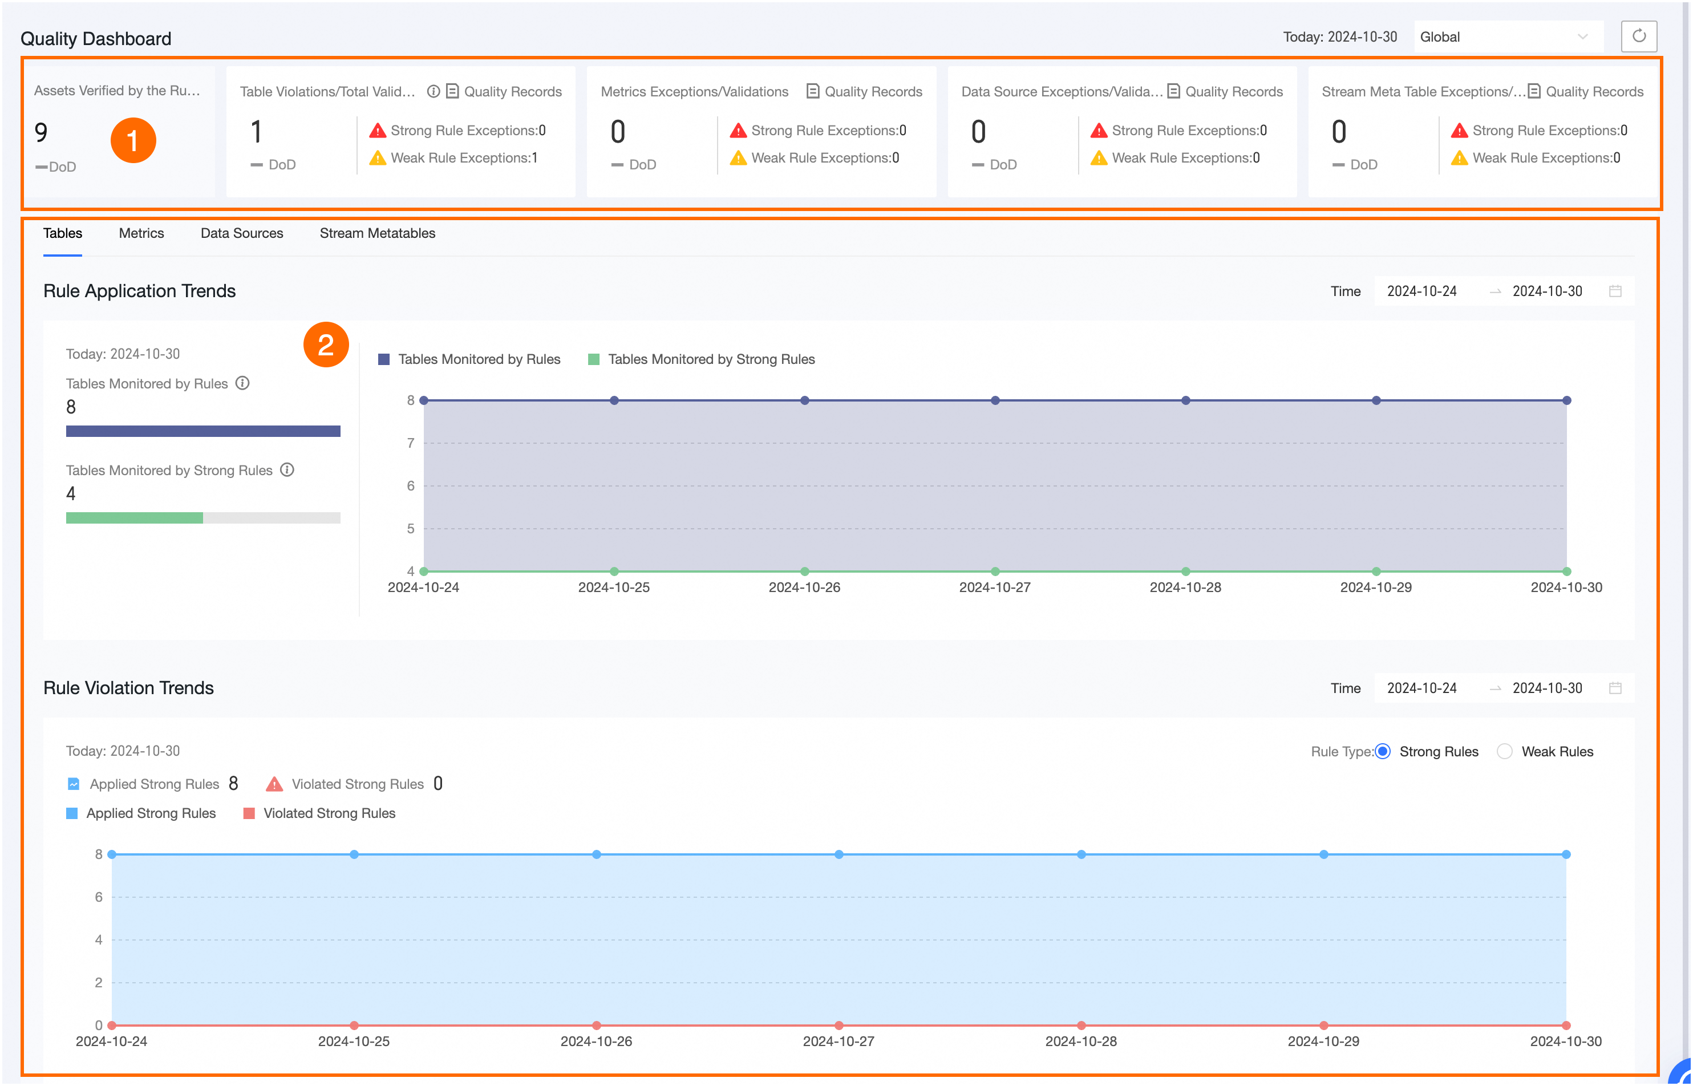Viewport: 1693px width, 1086px height.
Task: Open end date 2024-10-30 in Rule Violation Trends
Action: point(1547,688)
